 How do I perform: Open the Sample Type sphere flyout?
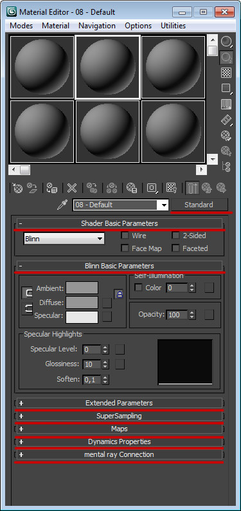click(x=226, y=42)
